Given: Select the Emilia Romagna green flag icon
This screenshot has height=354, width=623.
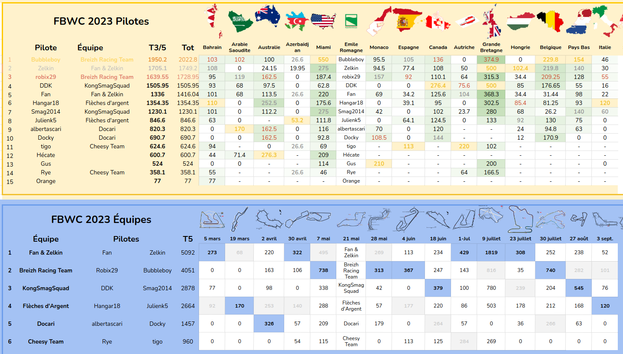Looking at the screenshot, I should tap(351, 21).
